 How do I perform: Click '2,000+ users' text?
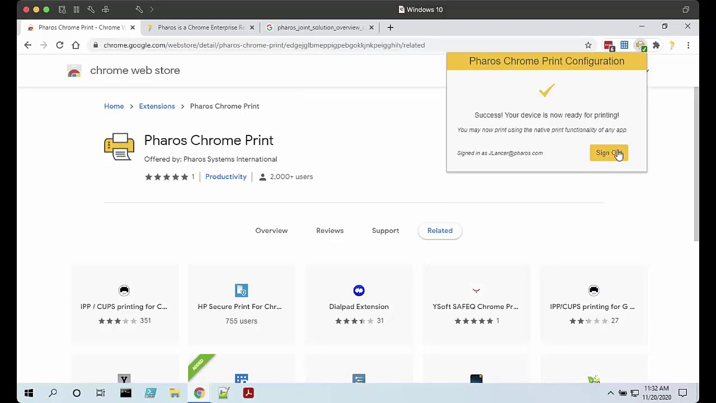291,177
